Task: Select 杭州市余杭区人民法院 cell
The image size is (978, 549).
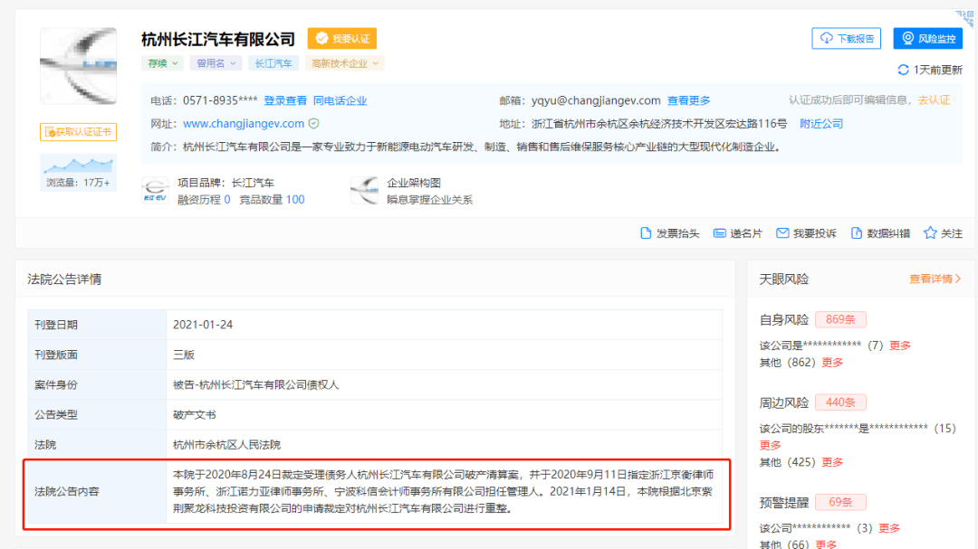Action: pos(444,444)
